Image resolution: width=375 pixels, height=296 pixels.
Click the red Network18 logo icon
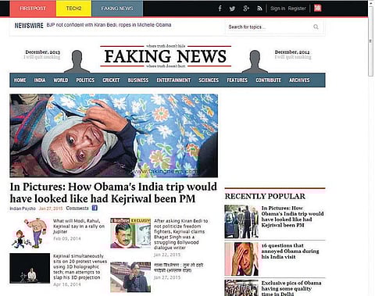(317, 9)
